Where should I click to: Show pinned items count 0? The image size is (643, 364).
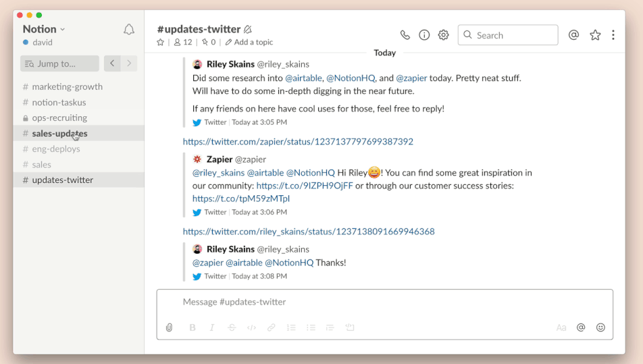(209, 43)
